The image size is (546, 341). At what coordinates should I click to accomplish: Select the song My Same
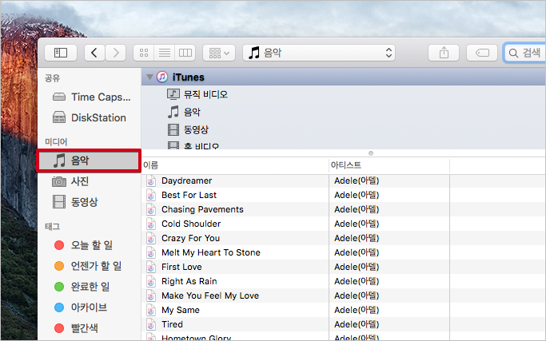coord(181,310)
